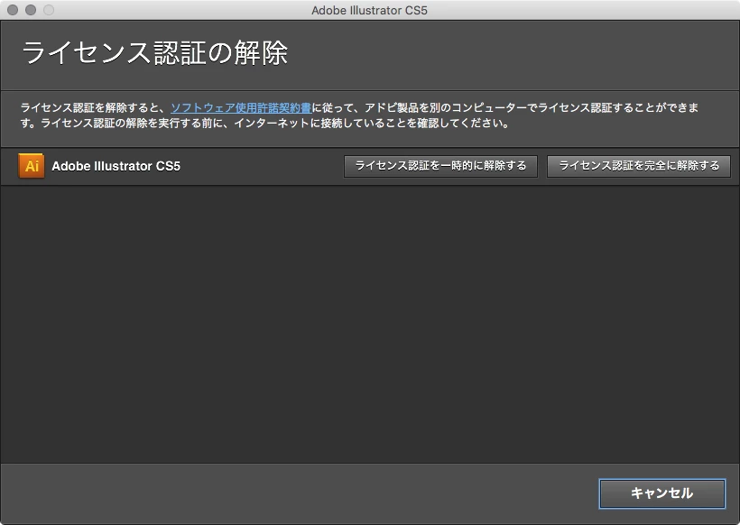Click the キャンセル button
740x525 pixels.
click(x=662, y=493)
